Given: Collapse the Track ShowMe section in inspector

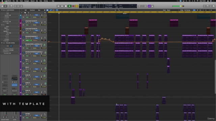Looking at the screenshot, I should point(1,43).
